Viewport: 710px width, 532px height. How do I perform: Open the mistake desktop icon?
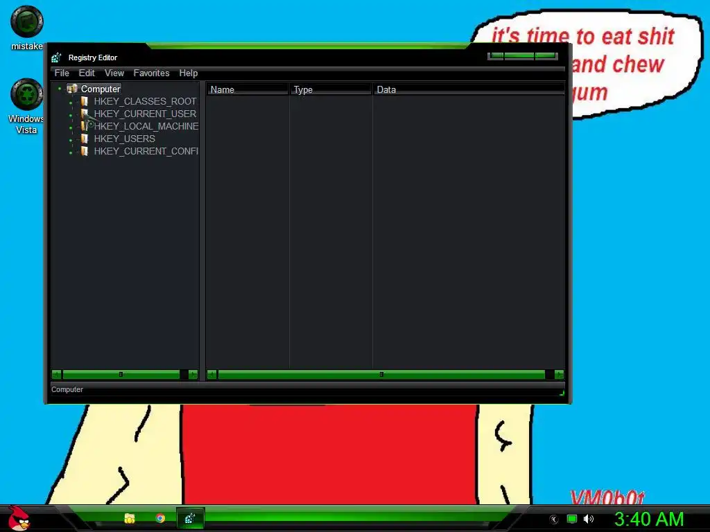pyautogui.click(x=27, y=21)
